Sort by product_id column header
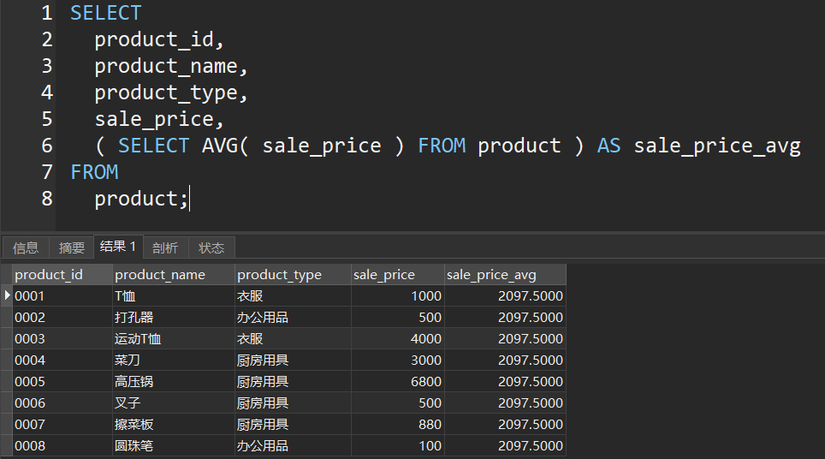The image size is (825, 459). pos(62,275)
